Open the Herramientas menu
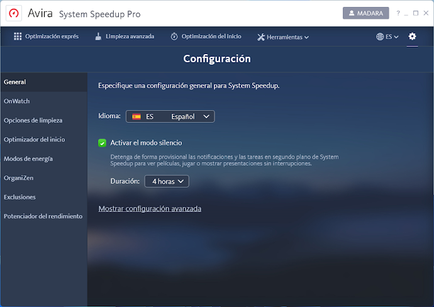The image size is (434, 307). (283, 37)
